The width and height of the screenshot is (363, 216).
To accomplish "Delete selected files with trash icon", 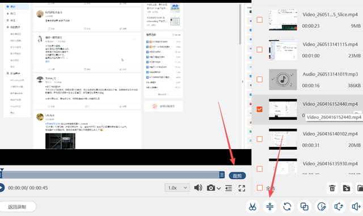I will 332,188.
